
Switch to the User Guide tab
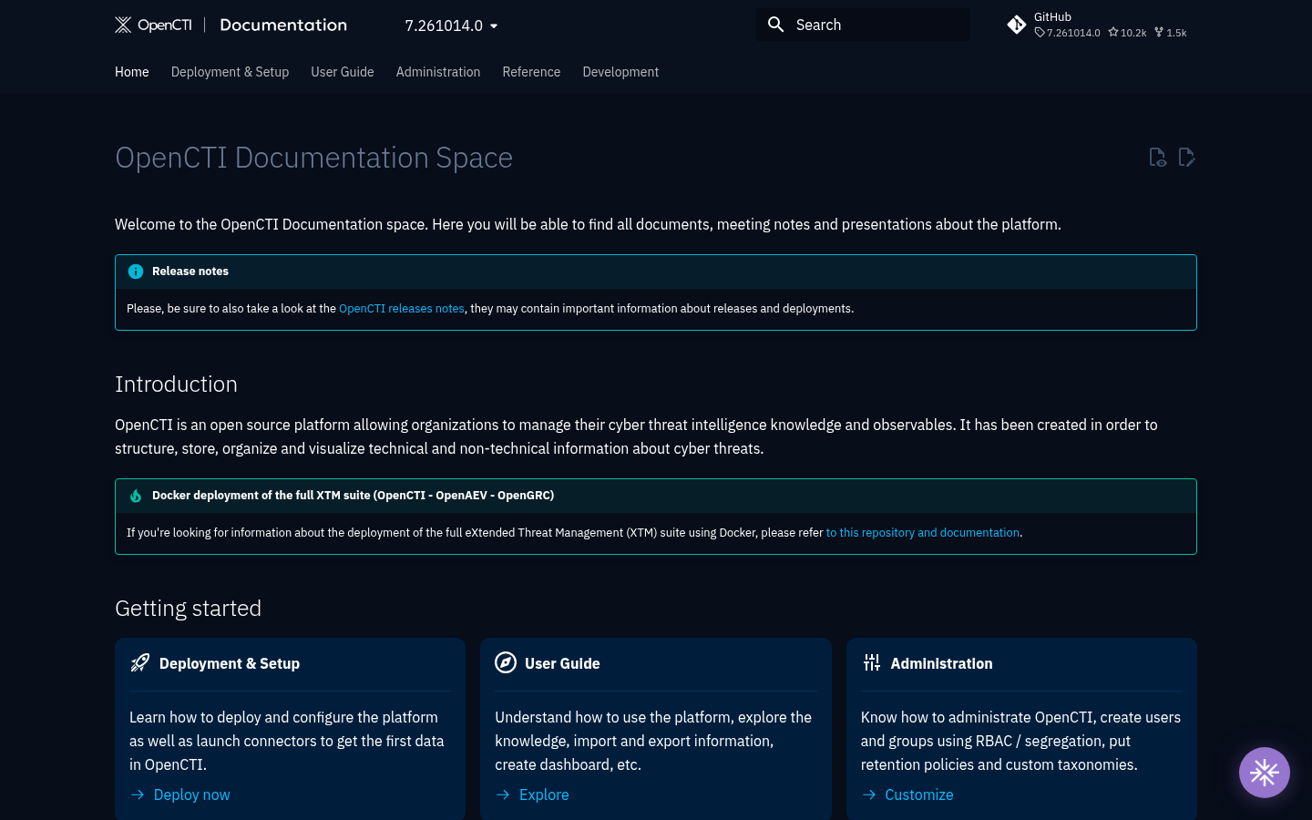pyautogui.click(x=343, y=72)
